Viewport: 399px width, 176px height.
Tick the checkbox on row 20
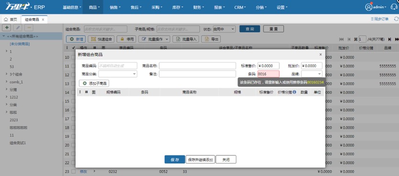point(74,145)
